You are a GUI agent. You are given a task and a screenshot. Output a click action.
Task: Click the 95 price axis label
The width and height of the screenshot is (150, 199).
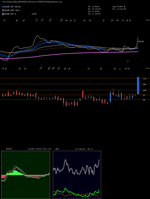(x=144, y=95)
